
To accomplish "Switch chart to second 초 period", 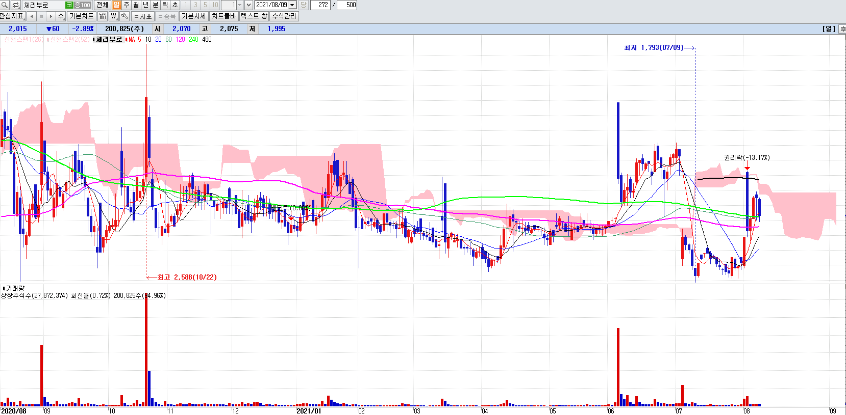I will 175,5.
